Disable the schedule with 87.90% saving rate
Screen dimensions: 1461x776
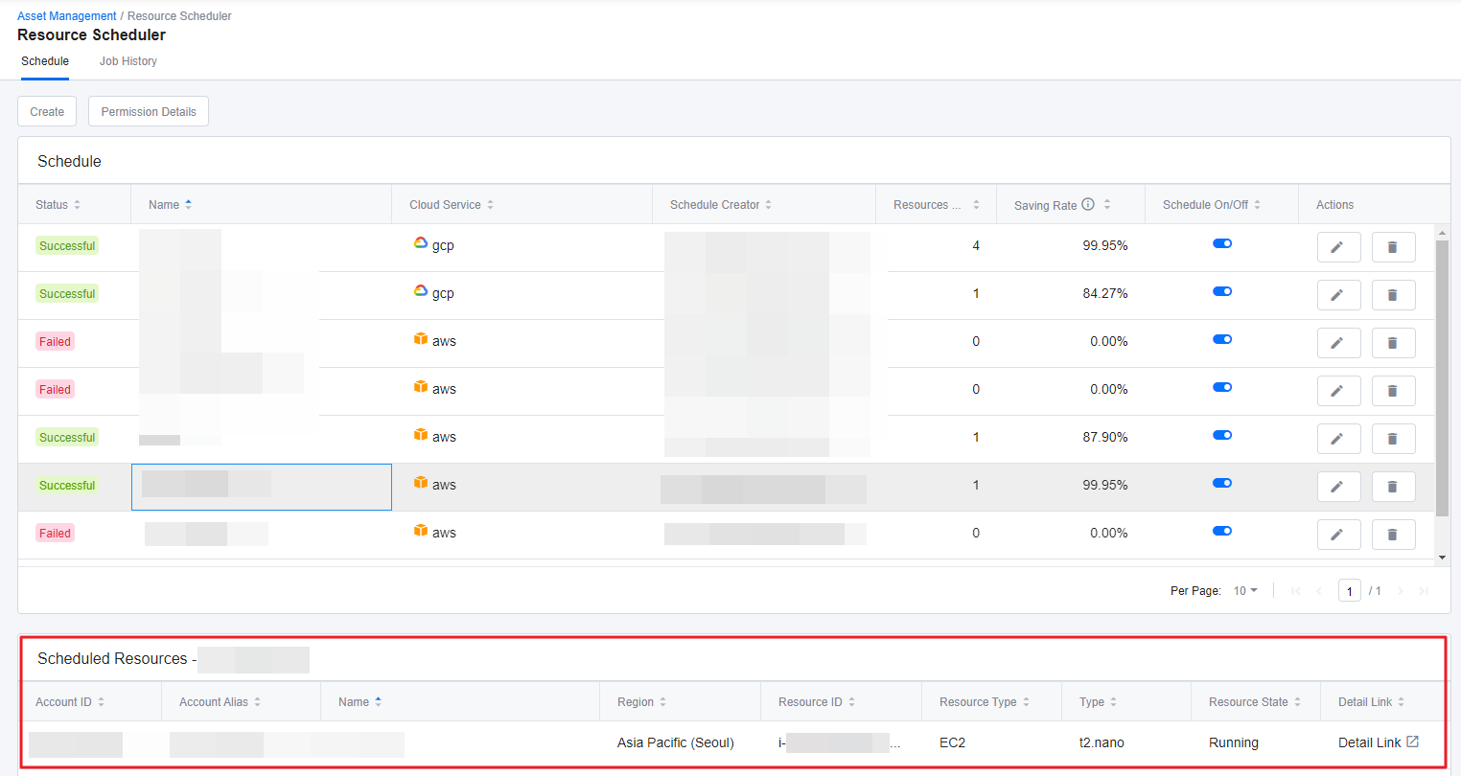[1222, 435]
